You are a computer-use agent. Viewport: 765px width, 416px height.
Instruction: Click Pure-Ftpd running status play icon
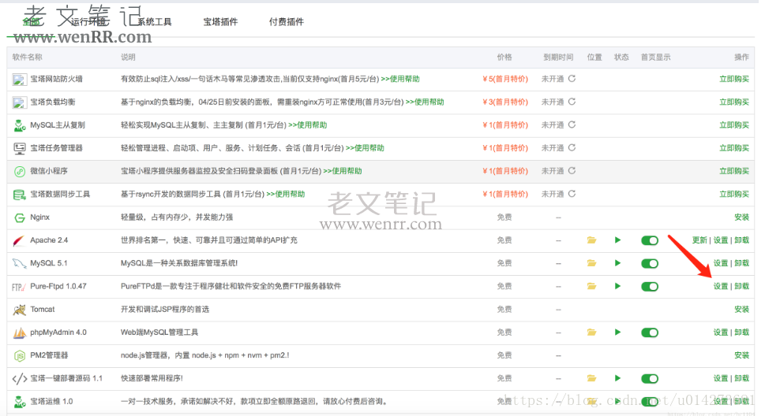pyautogui.click(x=617, y=286)
